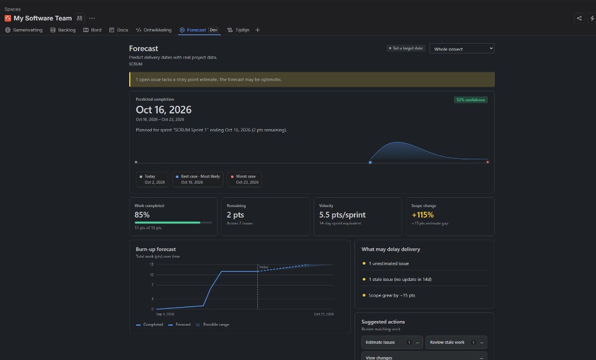
Task: Click the SCRUM project key label
Action: coord(135,64)
